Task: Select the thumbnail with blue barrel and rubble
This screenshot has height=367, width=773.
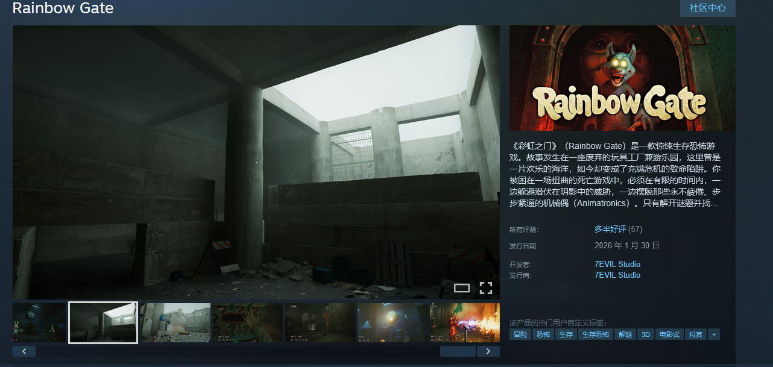Action: click(175, 322)
